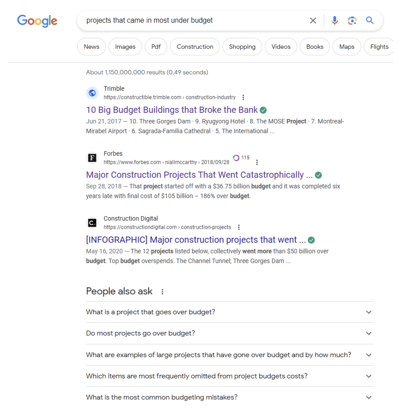Open three-dot menu beside Construction Digital result

[x=239, y=227]
